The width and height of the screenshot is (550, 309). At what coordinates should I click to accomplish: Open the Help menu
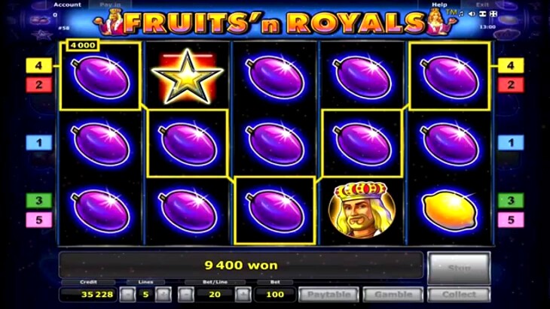click(x=439, y=5)
